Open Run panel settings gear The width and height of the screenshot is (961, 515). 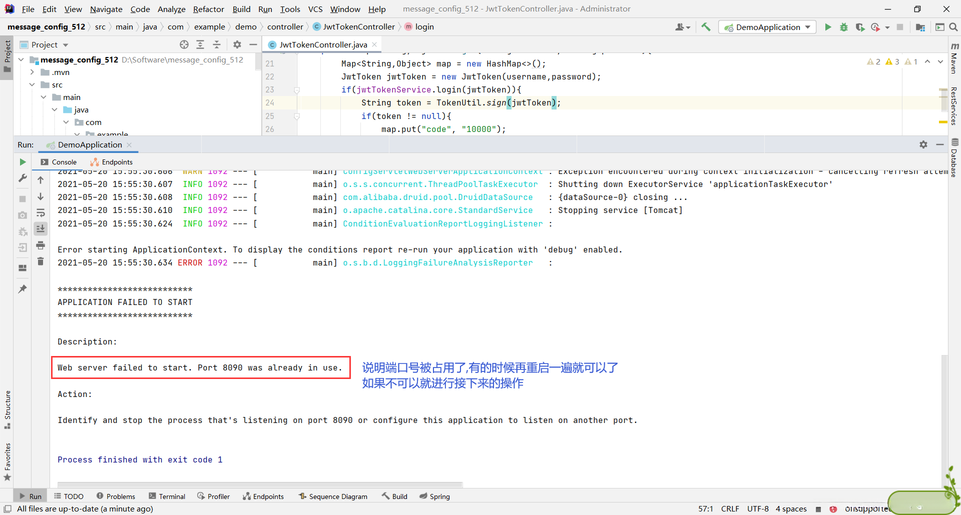923,144
